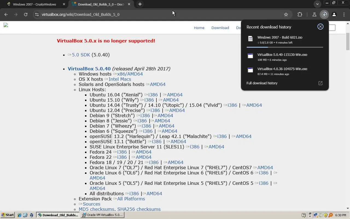Image resolution: width=350 pixels, height=219 pixels.
Task: Close the Download_Old_Builds_5_0 tab
Action: (x=129, y=4)
